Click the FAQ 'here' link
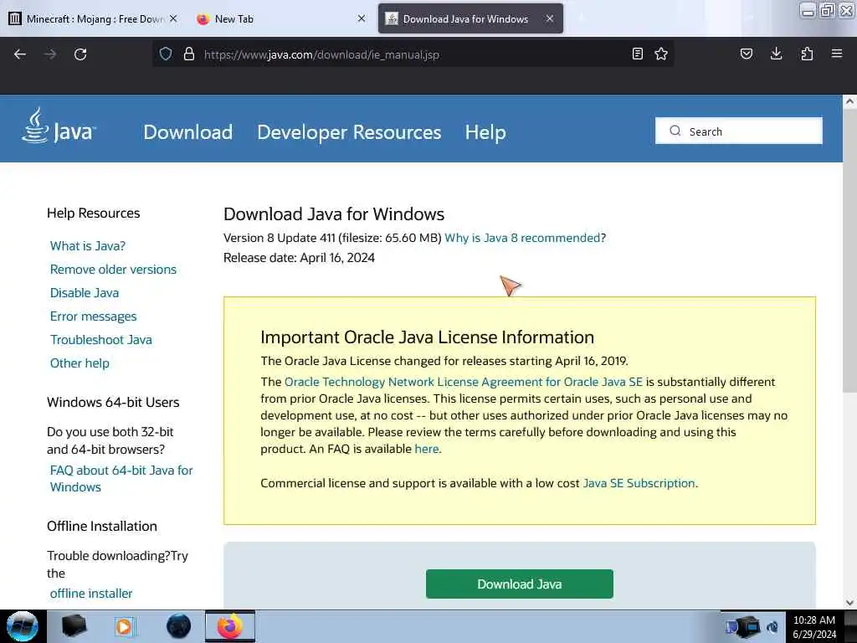 pyautogui.click(x=427, y=449)
